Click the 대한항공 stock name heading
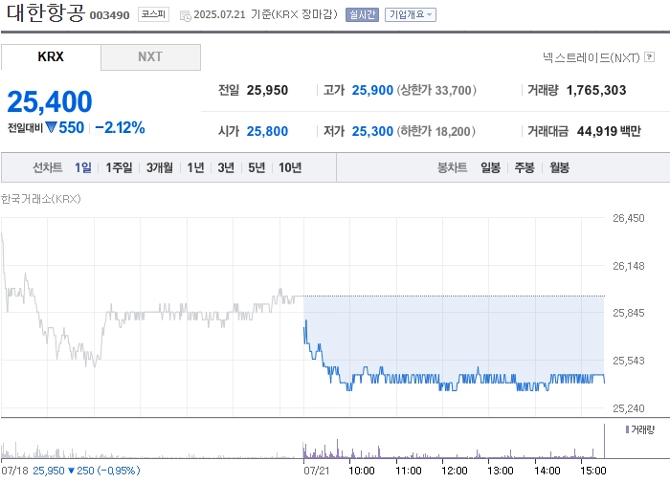Image resolution: width=670 pixels, height=483 pixels. tap(46, 12)
